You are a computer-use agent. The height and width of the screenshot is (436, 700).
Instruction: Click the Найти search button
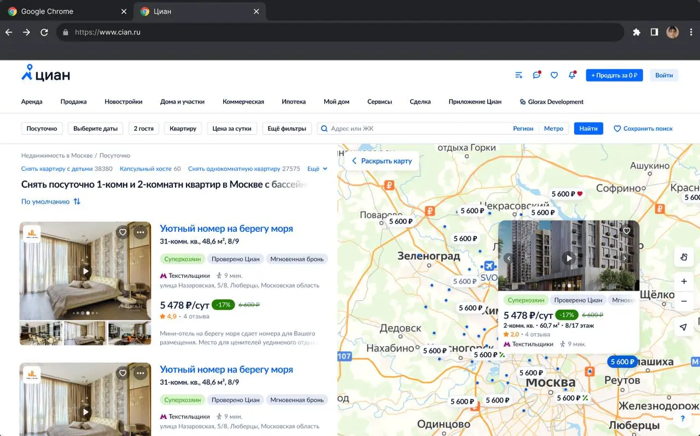(x=588, y=129)
